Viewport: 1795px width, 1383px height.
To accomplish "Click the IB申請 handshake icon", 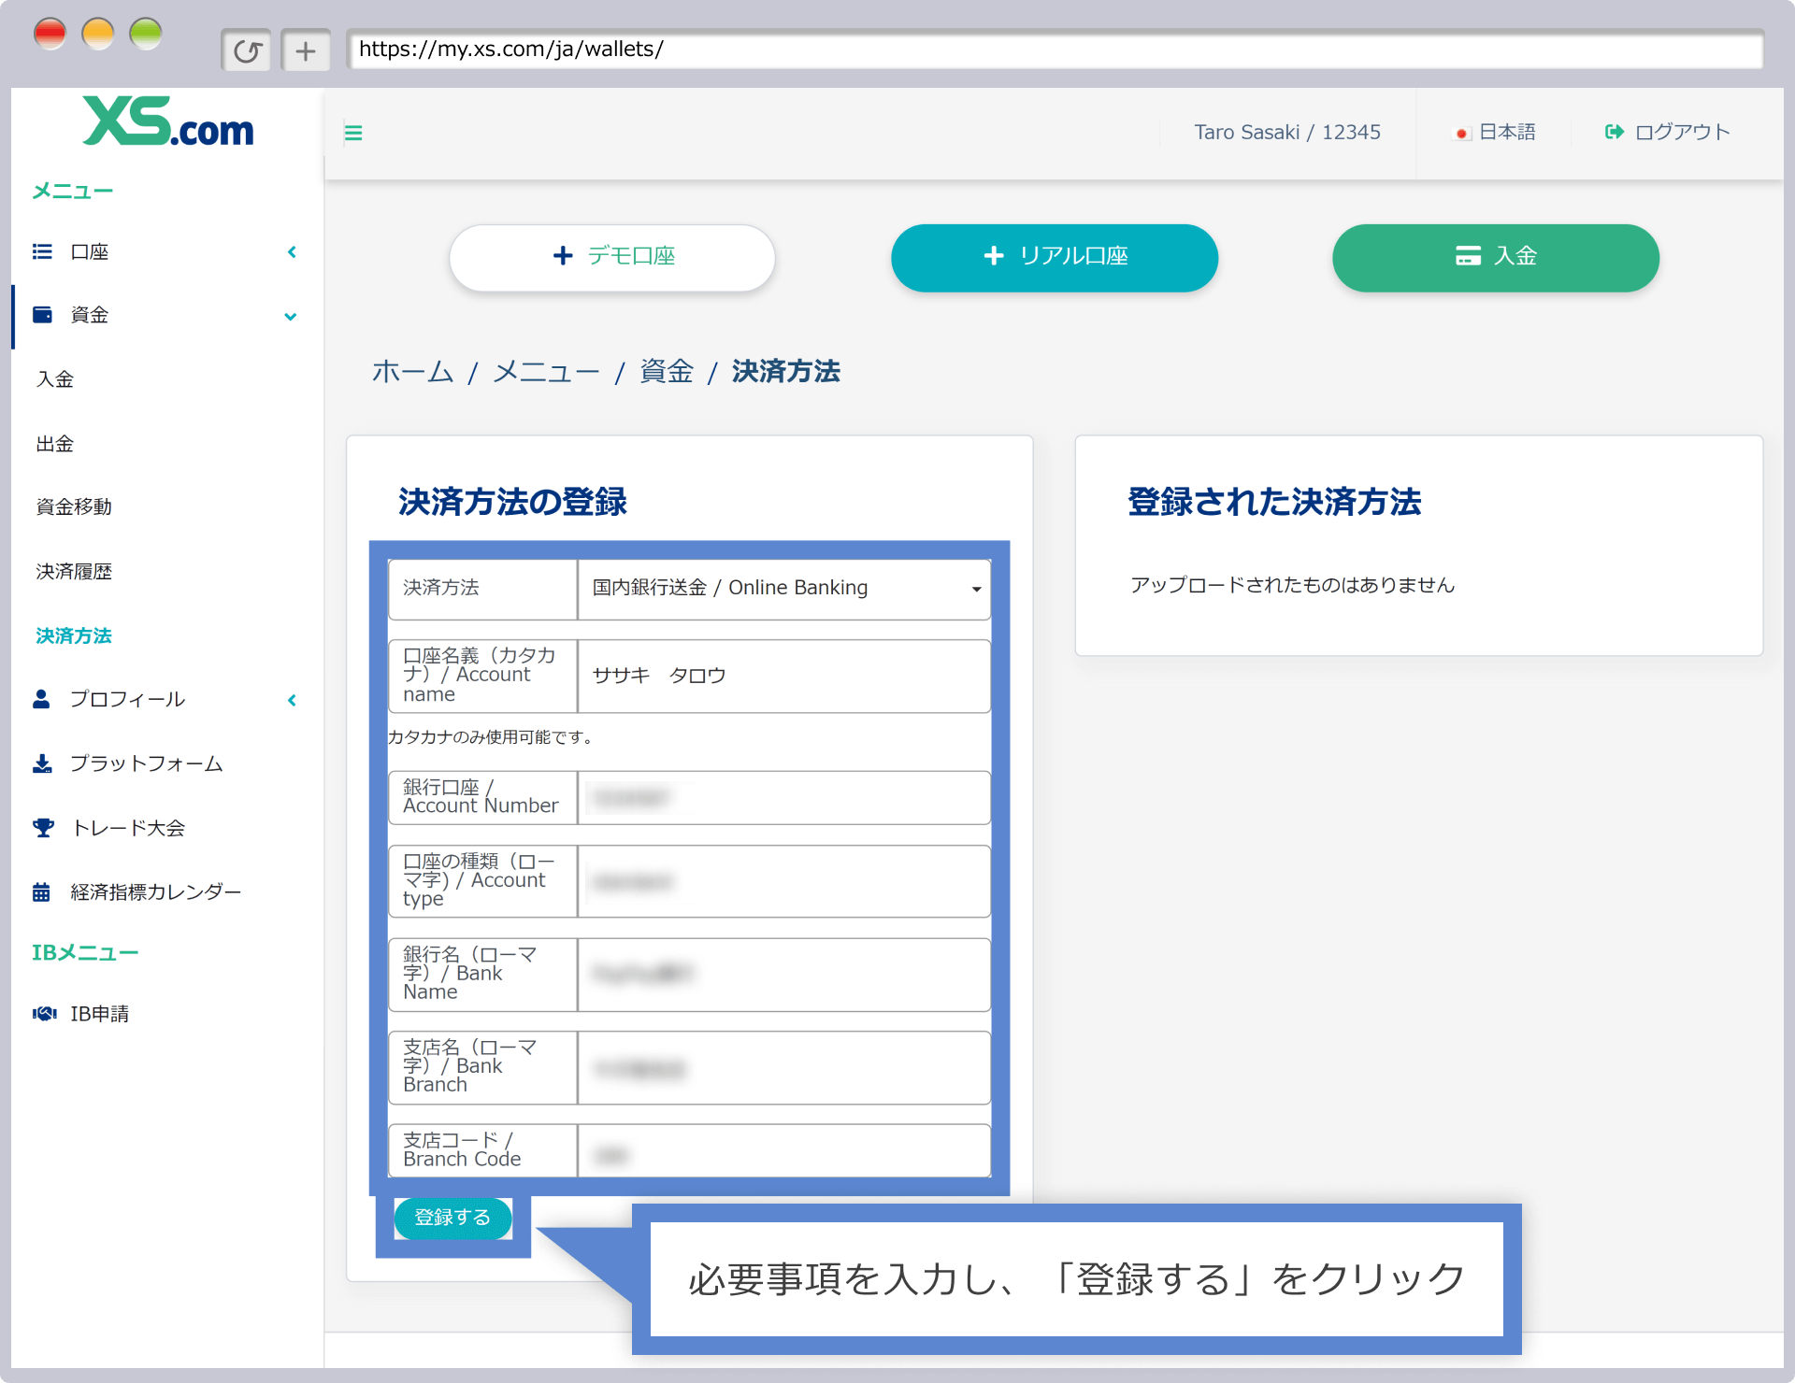I will 44,1014.
